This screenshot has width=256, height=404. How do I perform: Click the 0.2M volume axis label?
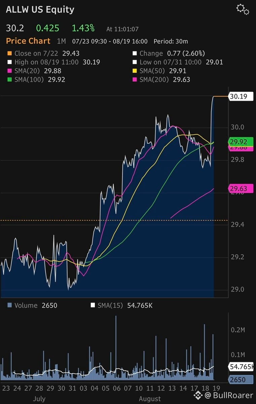point(237,330)
